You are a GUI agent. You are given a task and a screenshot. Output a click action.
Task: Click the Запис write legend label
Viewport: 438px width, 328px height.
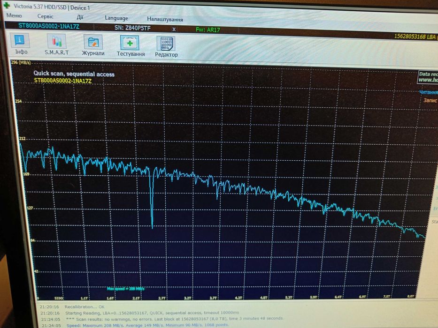click(x=430, y=100)
